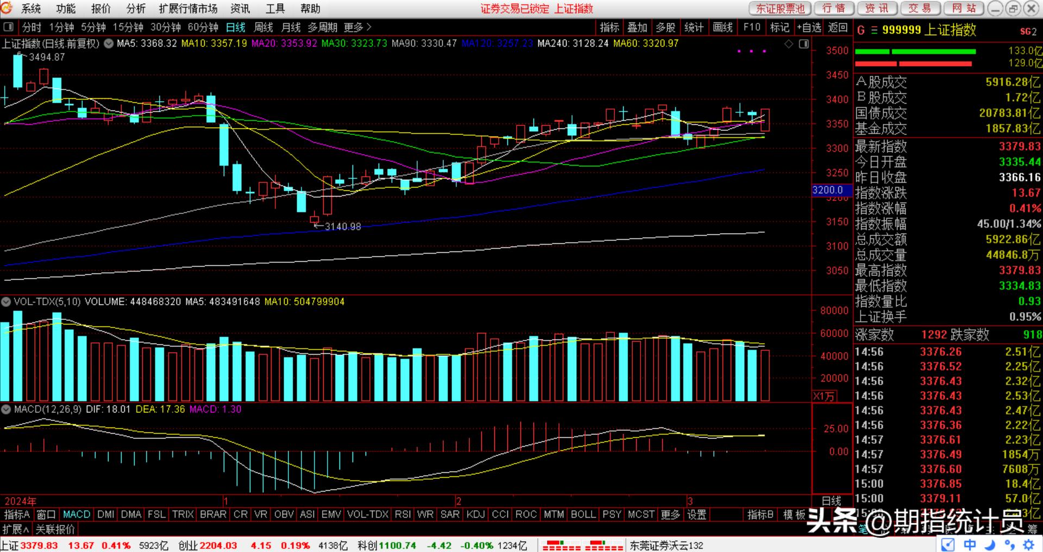Toggle the side panel icon near 3500
The height and width of the screenshot is (552, 1043).
[804, 44]
